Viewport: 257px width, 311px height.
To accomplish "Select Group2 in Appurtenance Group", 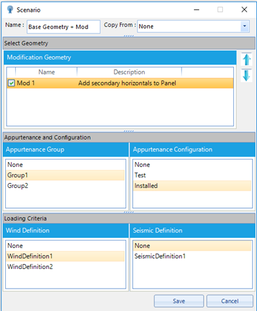I will pos(65,186).
